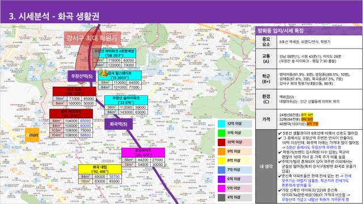Click the 교통 (A) row label
The image size is (363, 204).
[266, 59]
